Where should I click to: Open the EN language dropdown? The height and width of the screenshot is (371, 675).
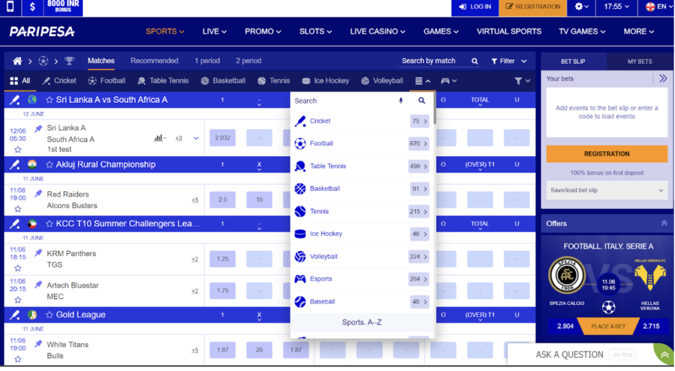point(658,7)
